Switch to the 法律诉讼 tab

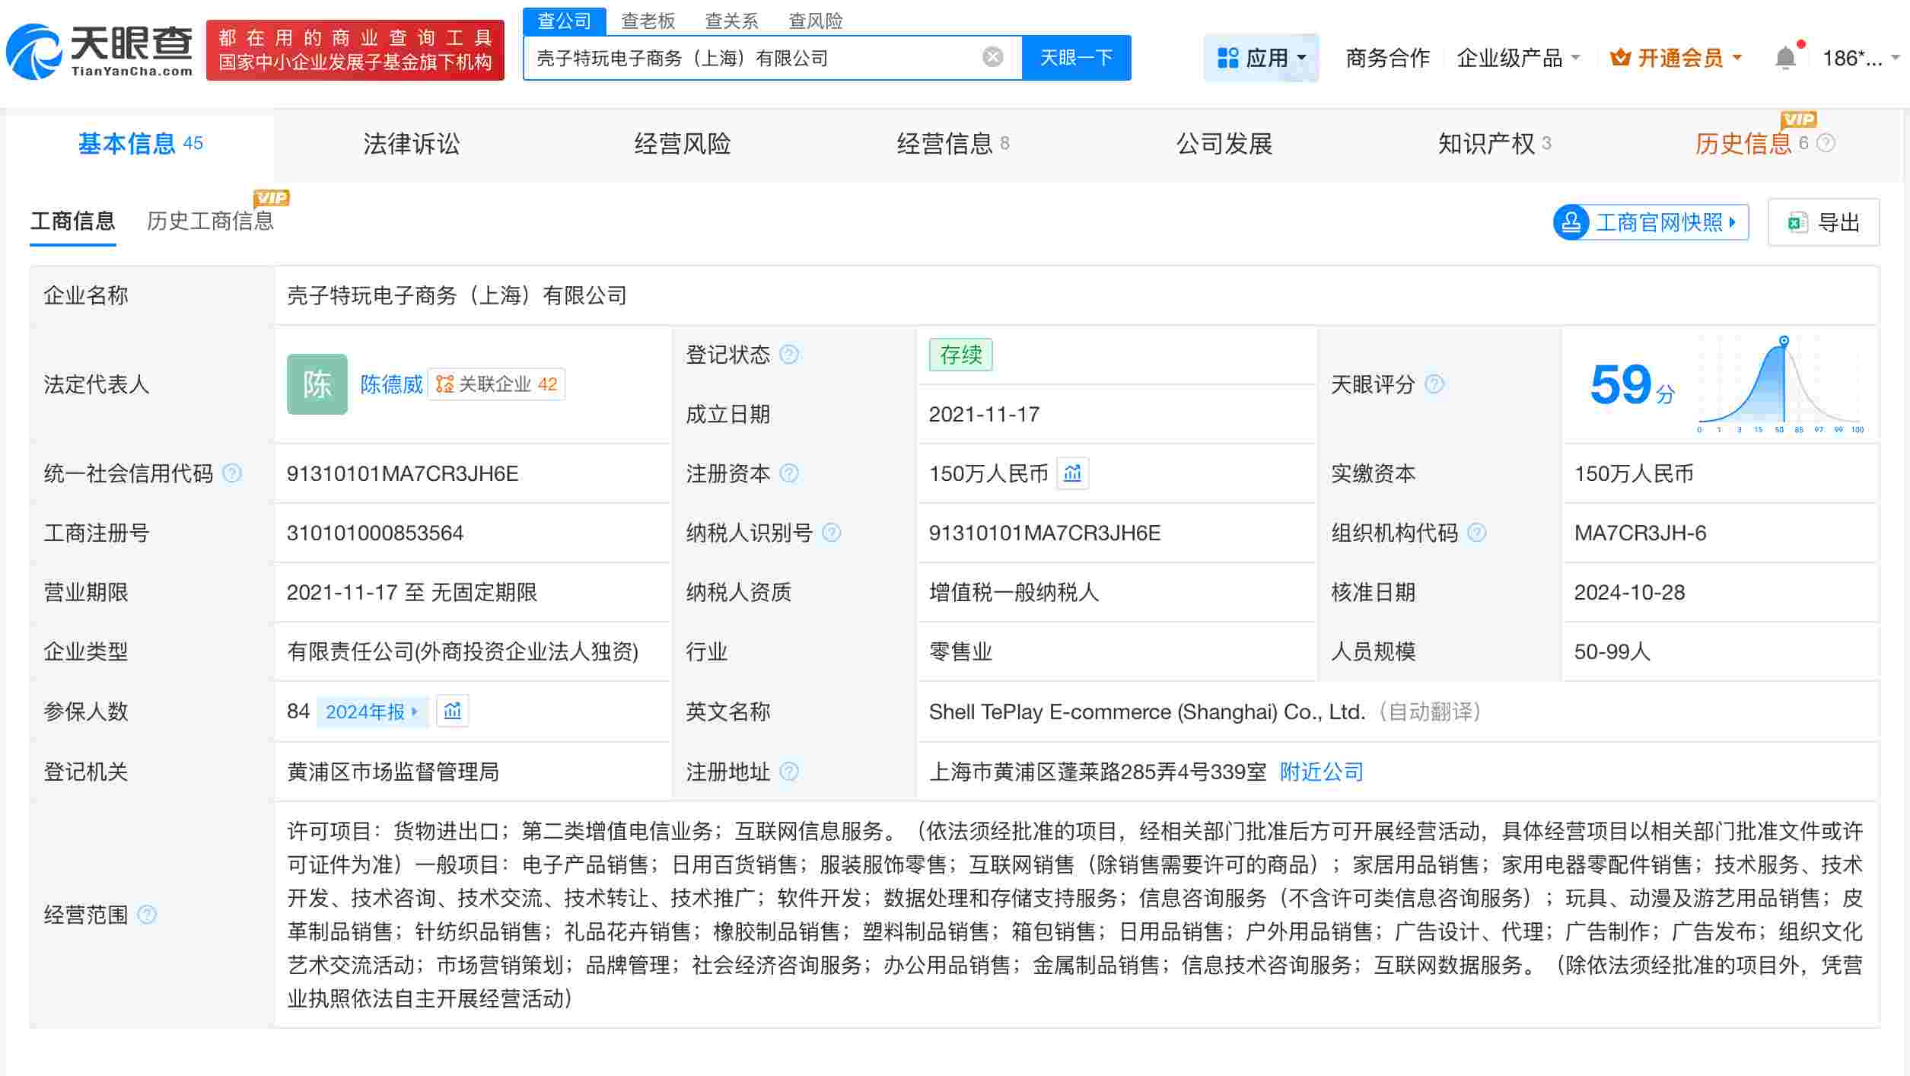pyautogui.click(x=410, y=144)
